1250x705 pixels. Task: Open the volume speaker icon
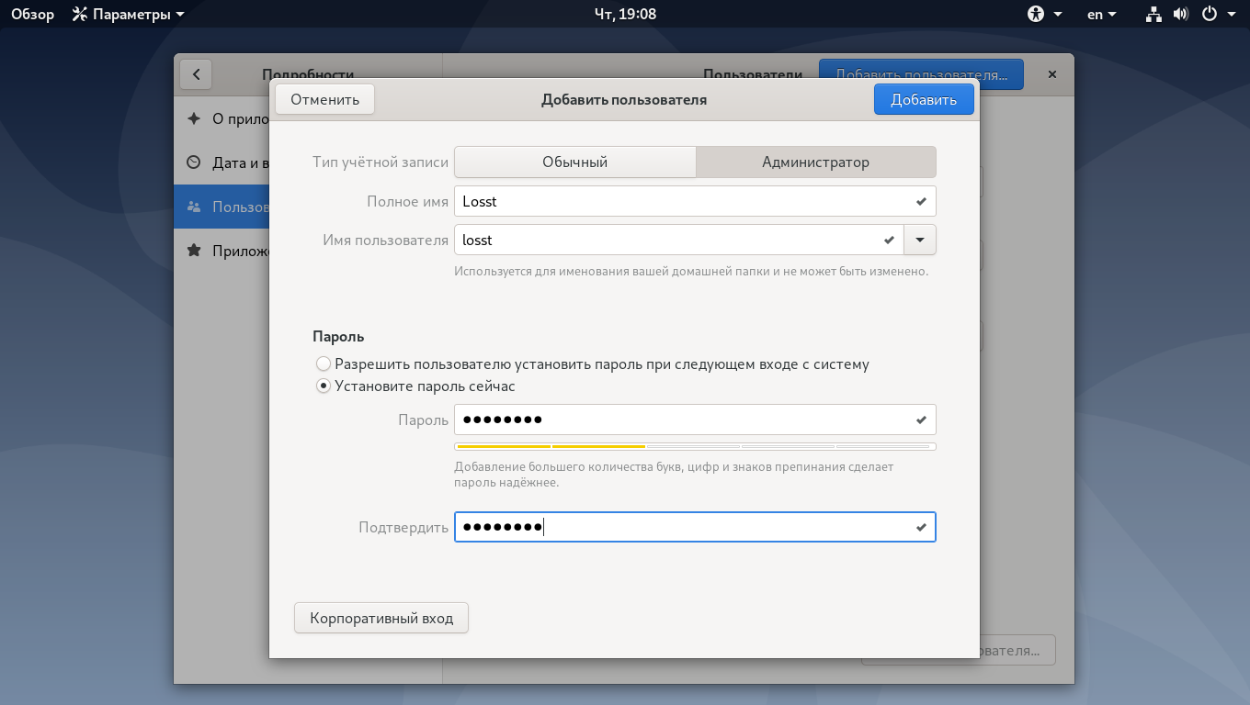1181,14
